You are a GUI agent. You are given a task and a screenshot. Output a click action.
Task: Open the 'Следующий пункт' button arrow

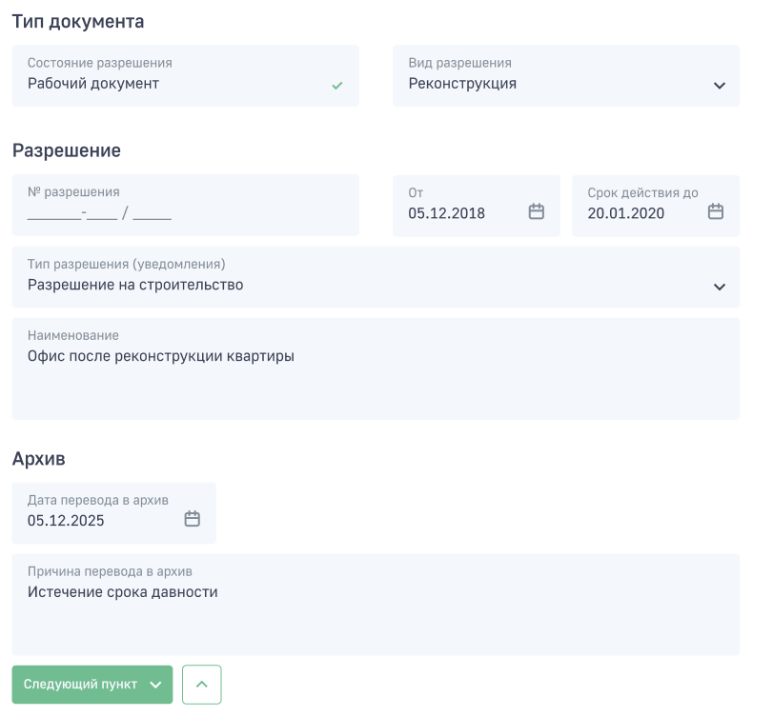click(x=155, y=685)
